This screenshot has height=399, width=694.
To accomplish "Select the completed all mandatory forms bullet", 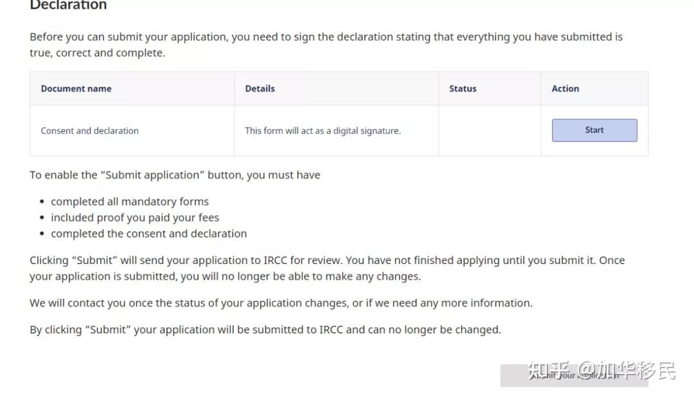I will 130,202.
